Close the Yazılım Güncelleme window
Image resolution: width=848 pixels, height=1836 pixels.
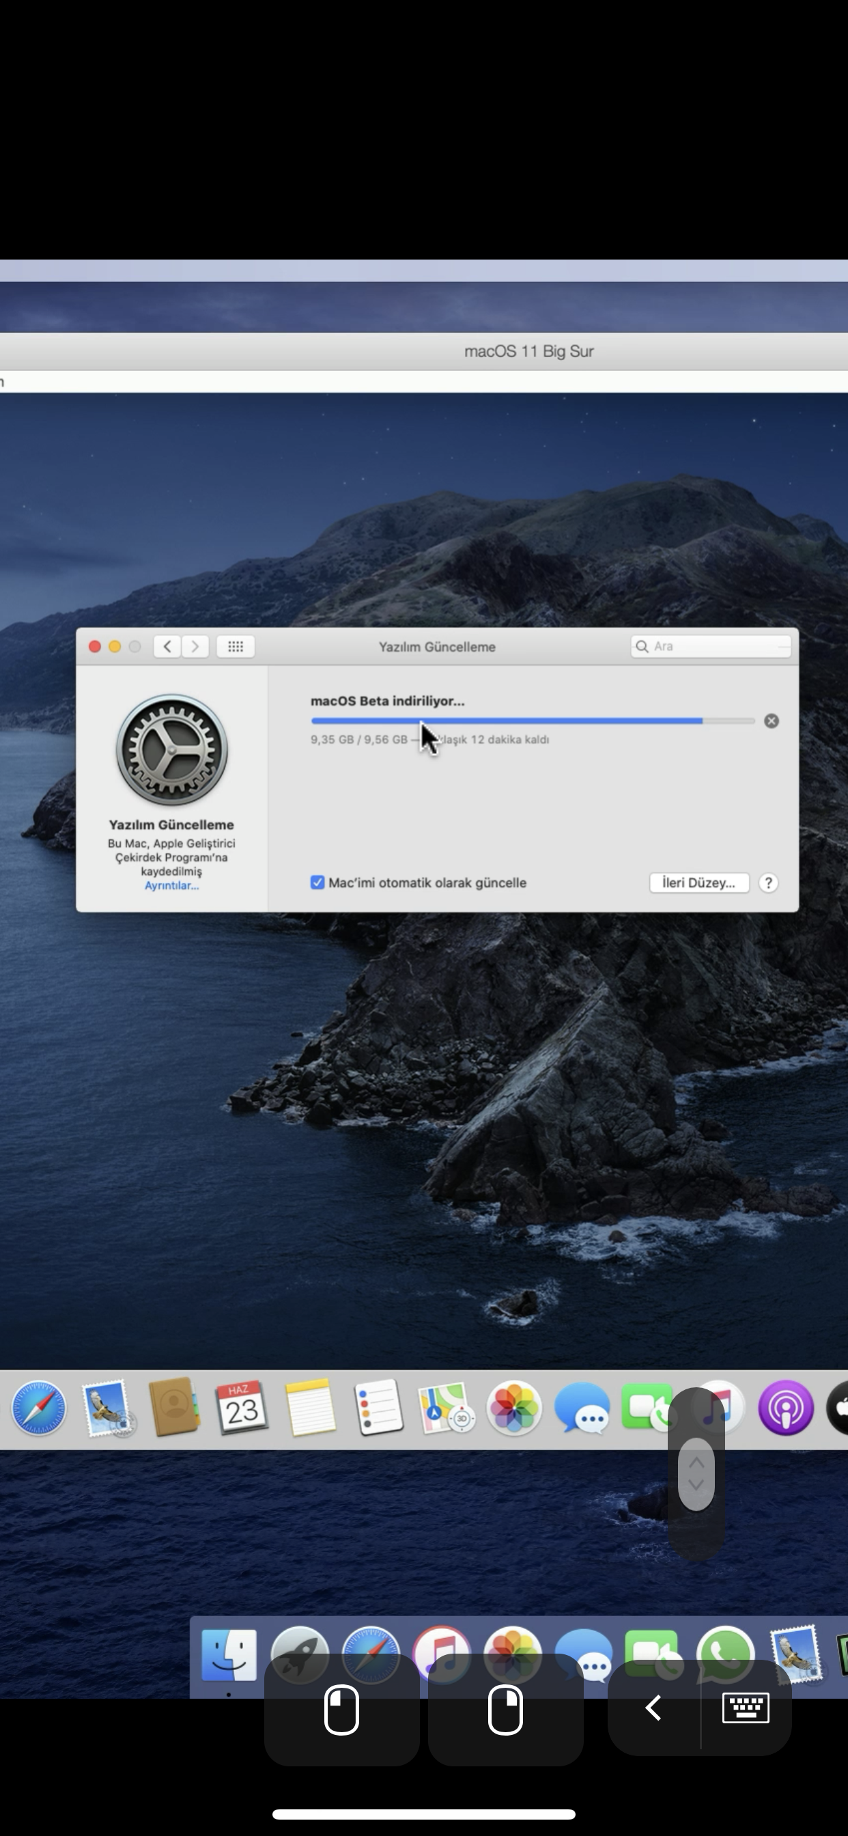(x=94, y=646)
